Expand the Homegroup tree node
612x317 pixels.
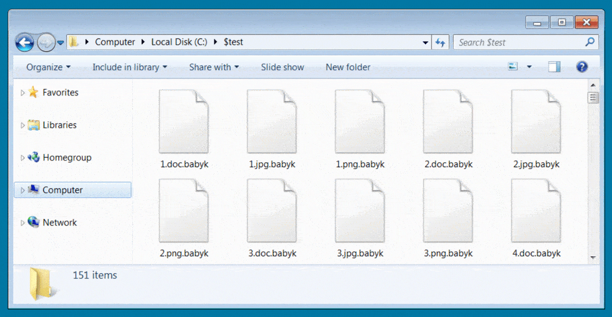coord(23,158)
